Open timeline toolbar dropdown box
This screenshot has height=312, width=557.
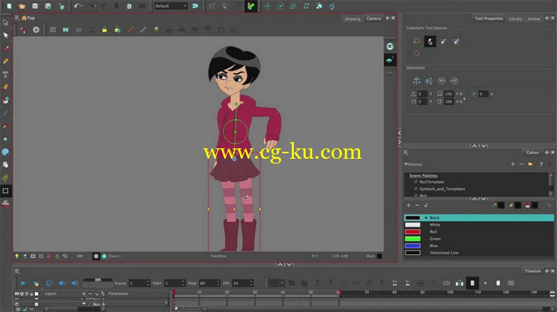[276, 283]
